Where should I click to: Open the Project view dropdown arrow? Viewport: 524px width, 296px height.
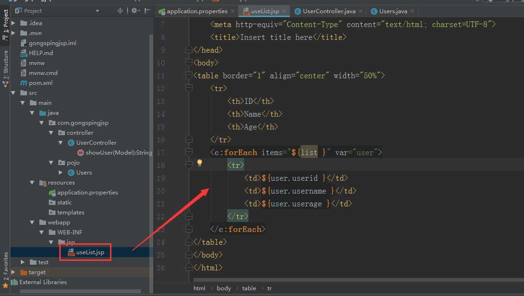[x=97, y=11]
